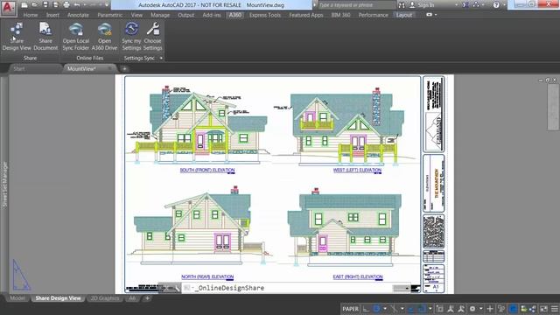This screenshot has width=560, height=315.
Task: Click the Undo arrow in title bar
Action: (77, 5)
